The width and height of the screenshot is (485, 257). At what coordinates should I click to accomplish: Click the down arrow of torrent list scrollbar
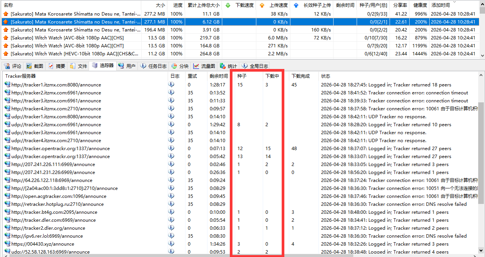pyautogui.click(x=482, y=55)
